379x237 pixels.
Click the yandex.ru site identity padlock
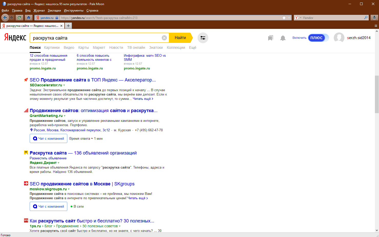57,18
